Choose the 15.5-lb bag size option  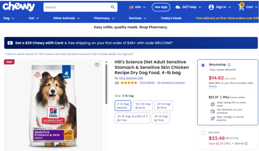142,106
